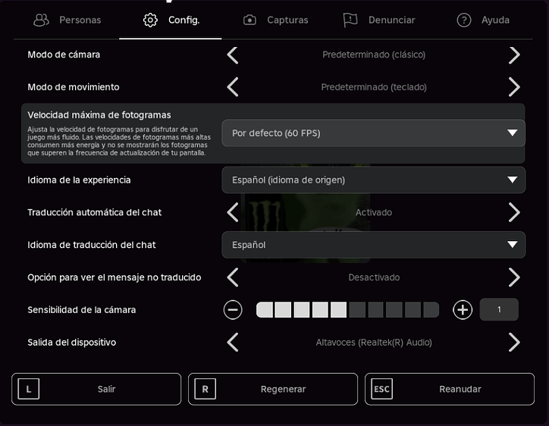
Task: Open the Personas tab
Action: tap(67, 20)
